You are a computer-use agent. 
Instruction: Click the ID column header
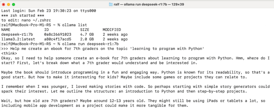pyautogui.click(x=46, y=30)
